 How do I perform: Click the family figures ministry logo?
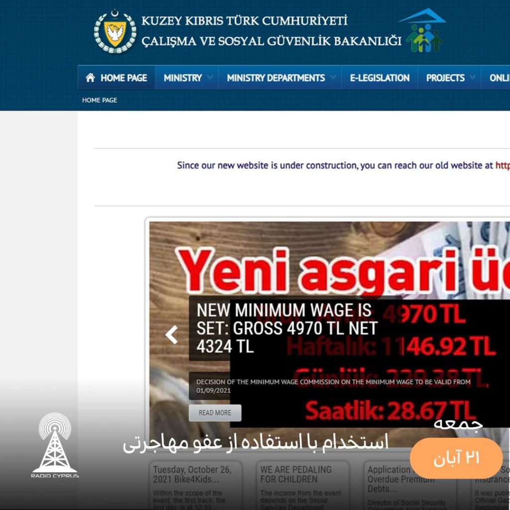coord(423,30)
